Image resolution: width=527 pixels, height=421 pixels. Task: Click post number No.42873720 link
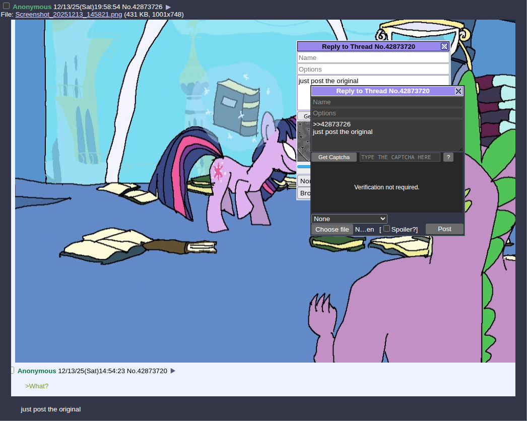(147, 371)
